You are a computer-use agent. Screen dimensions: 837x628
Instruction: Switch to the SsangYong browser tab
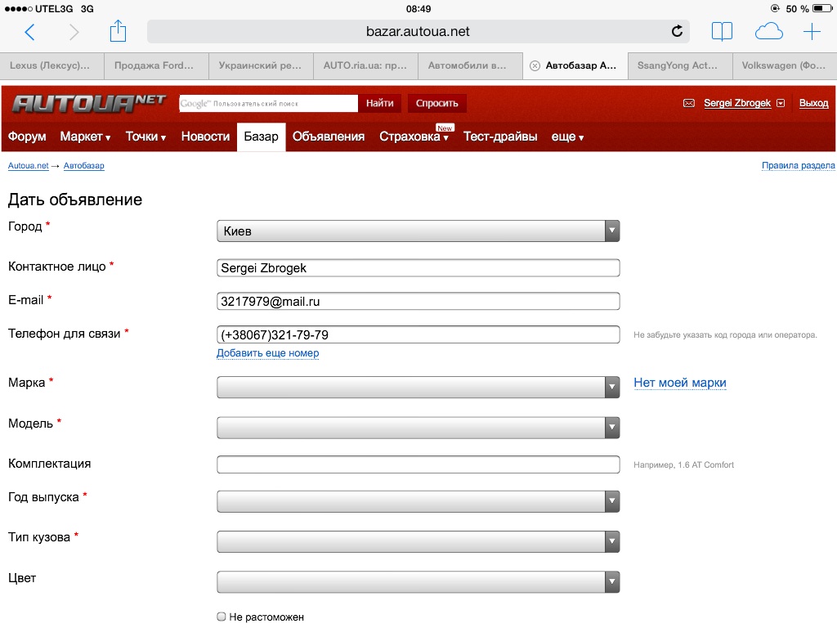(679, 65)
